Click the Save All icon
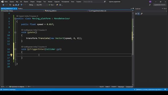Image resolution: width=168 pixels, height=95 pixels. 18,5
